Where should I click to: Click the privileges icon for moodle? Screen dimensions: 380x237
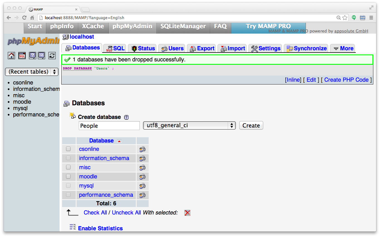point(143,177)
